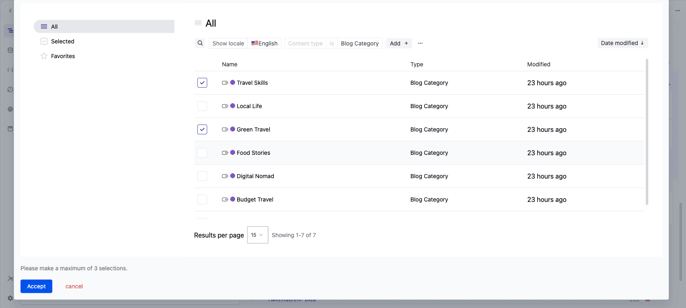The width and height of the screenshot is (686, 308).
Task: Click the cancel link
Action: [x=74, y=286]
